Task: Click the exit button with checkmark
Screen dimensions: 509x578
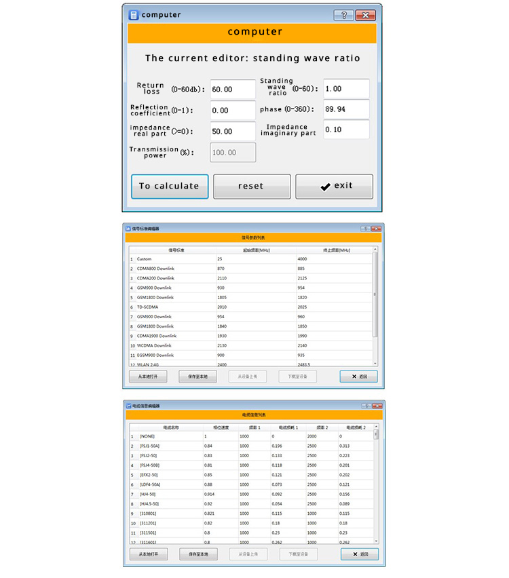Action: [x=334, y=186]
